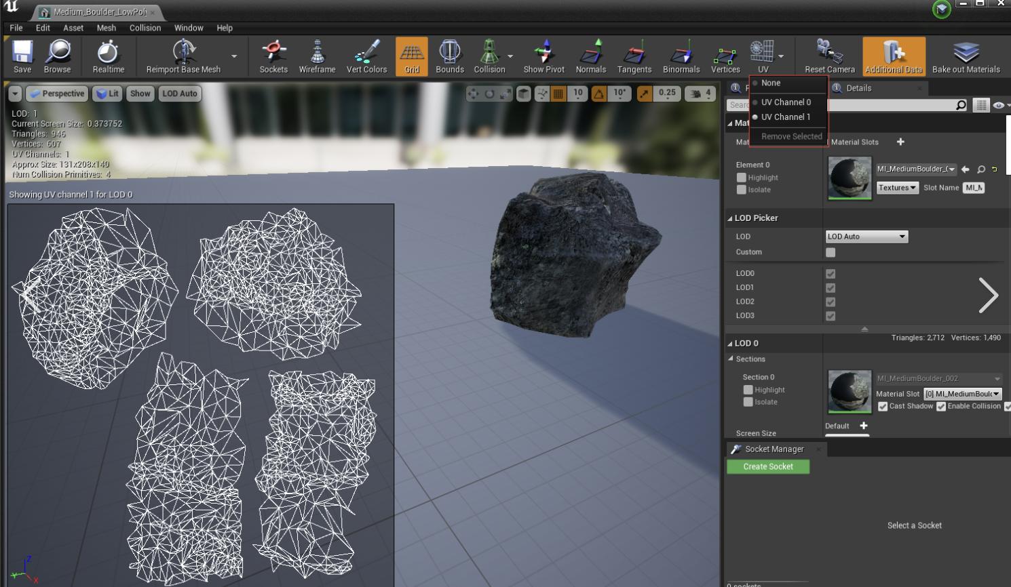Viewport: 1011px width, 587px height.
Task: Open the Mesh menu
Action: click(106, 28)
